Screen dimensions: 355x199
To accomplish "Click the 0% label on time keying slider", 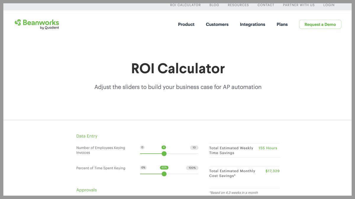I will [143, 168].
